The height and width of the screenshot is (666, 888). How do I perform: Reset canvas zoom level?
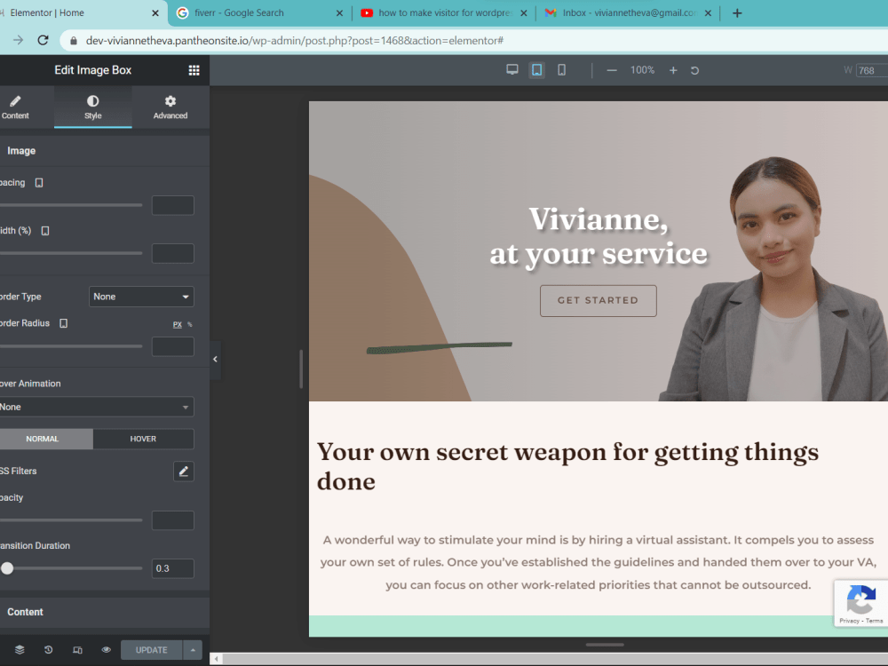[694, 70]
